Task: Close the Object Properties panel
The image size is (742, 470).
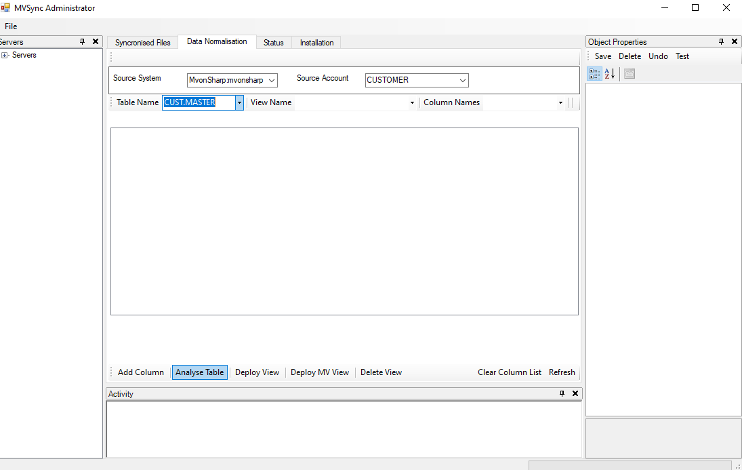Action: pos(735,41)
